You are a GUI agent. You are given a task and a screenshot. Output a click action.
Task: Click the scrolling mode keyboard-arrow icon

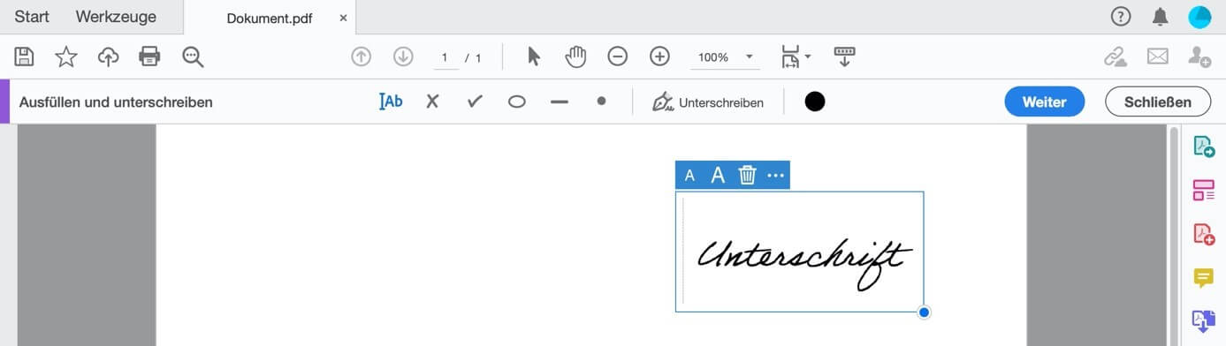[x=845, y=56]
